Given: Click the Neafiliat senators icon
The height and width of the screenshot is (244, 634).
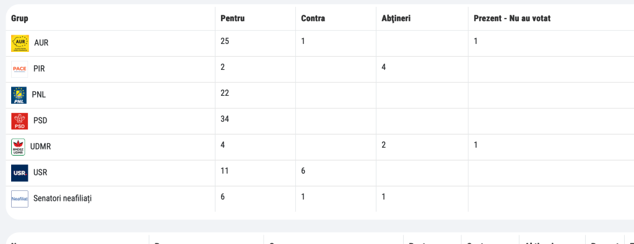Looking at the screenshot, I should (x=19, y=199).
